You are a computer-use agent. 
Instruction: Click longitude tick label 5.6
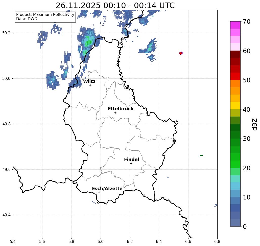pyautogui.click(x=42, y=241)
